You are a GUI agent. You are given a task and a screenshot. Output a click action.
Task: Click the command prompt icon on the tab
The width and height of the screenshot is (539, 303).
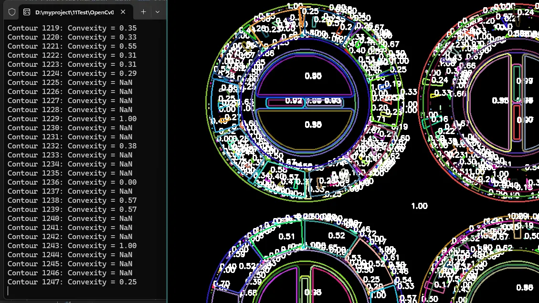(28, 12)
